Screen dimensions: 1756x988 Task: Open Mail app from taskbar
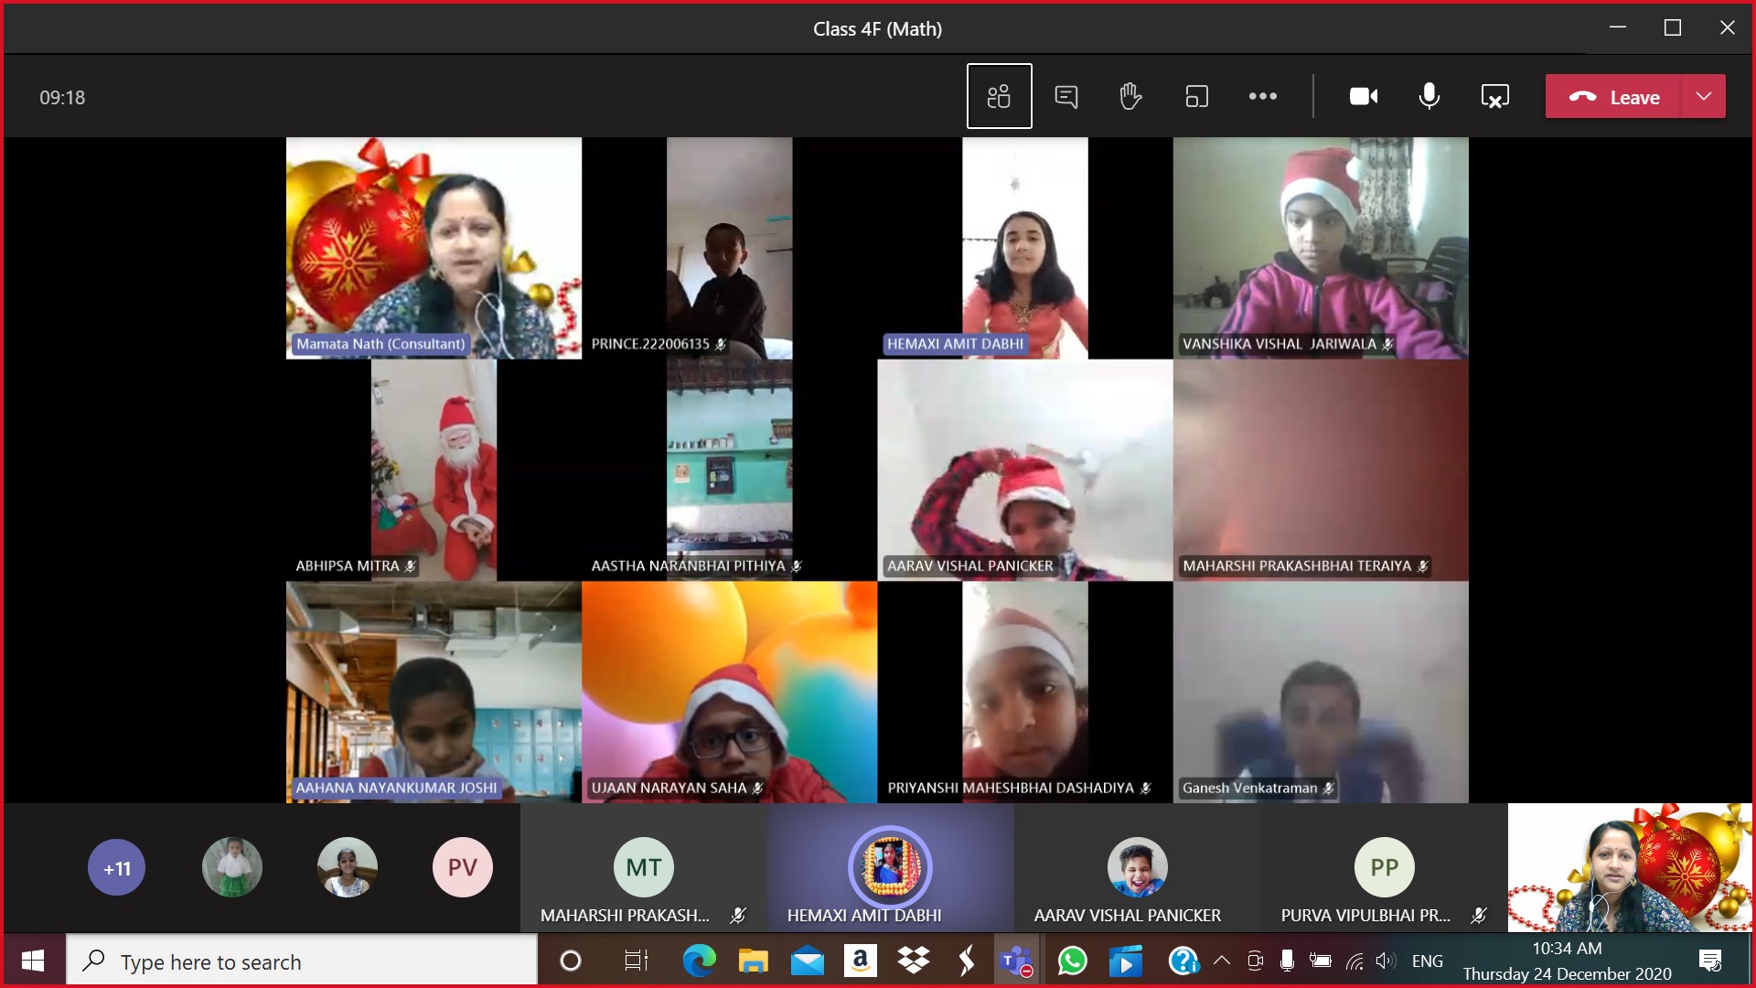808,961
